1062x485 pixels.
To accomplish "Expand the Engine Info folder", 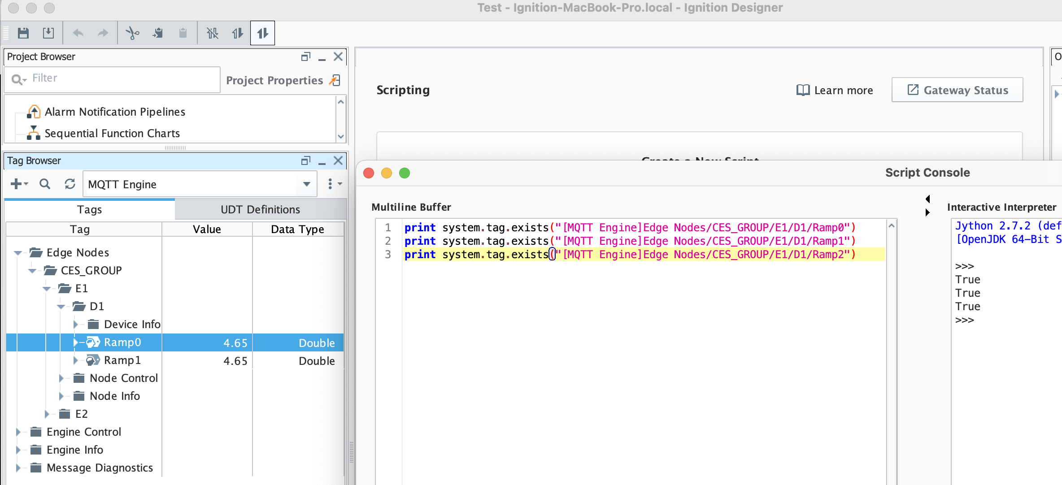I will coord(18,450).
